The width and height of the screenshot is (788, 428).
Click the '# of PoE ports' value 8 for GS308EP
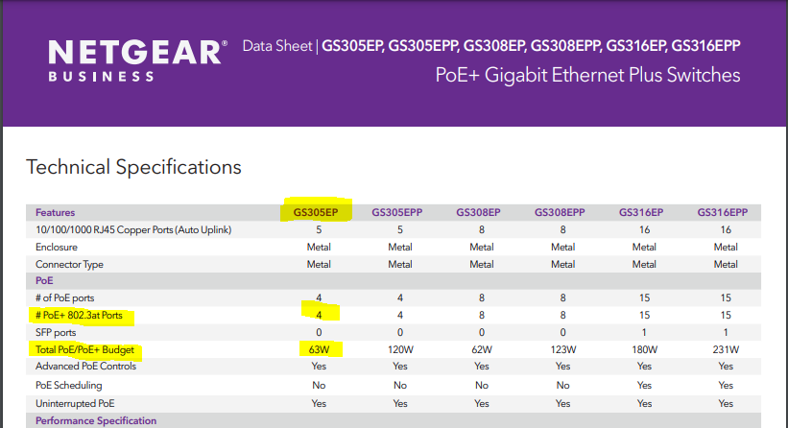coord(482,297)
